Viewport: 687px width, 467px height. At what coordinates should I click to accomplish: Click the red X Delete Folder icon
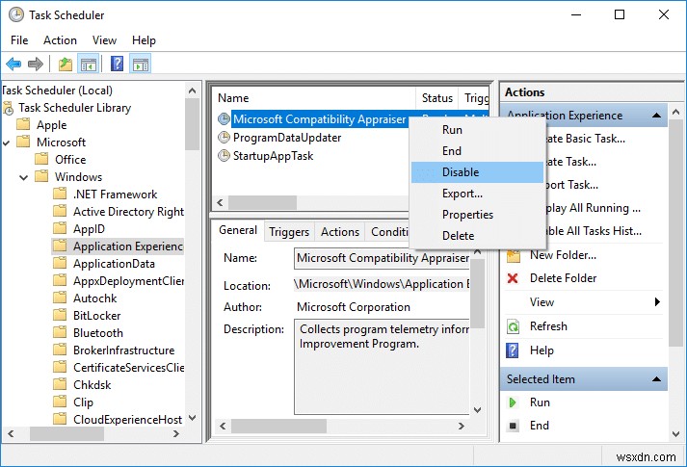(x=513, y=278)
